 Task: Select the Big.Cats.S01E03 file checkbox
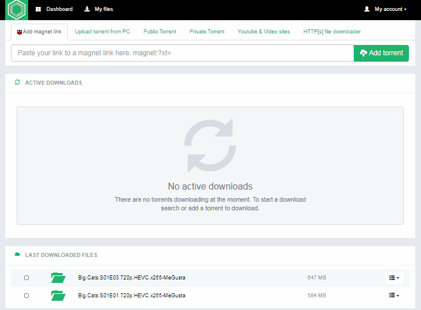[26, 278]
